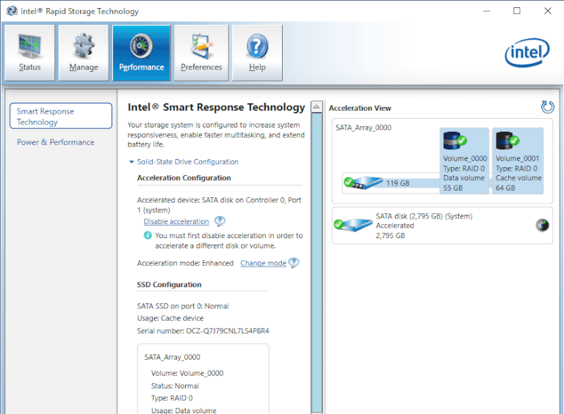Click the Change mode link
The image size is (564, 414).
(x=264, y=263)
